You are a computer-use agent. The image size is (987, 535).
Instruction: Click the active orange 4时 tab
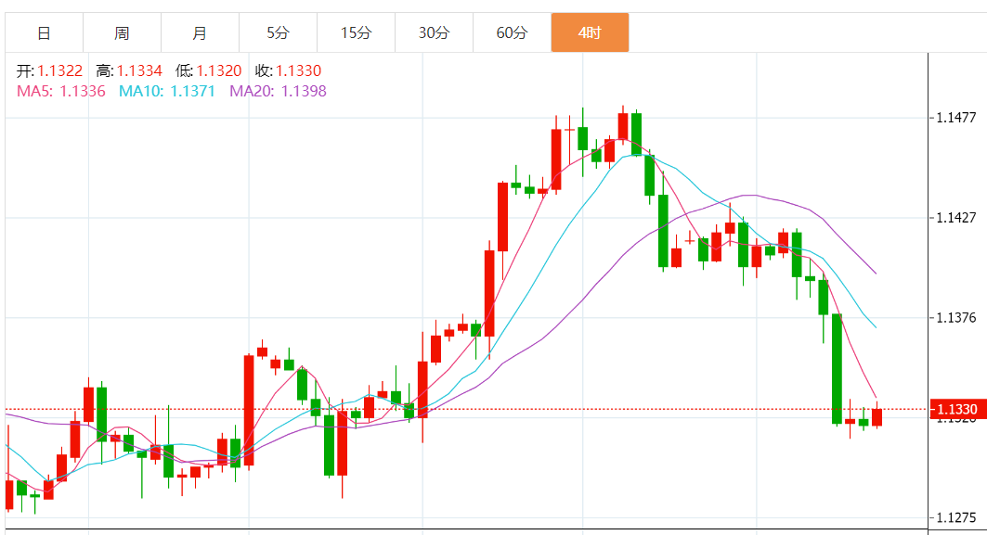(590, 33)
